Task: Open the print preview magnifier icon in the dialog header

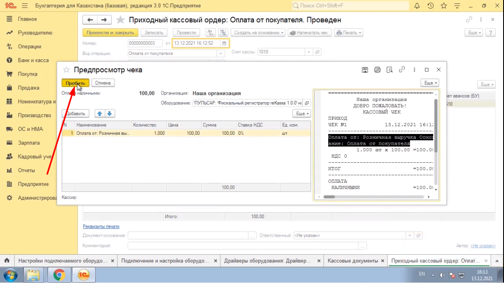Action: [390, 70]
